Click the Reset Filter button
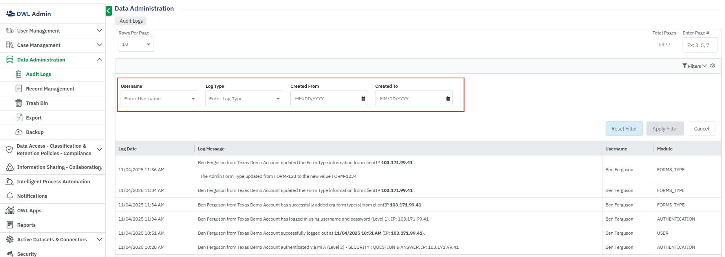Screen dimensions: 725x257 point(624,128)
